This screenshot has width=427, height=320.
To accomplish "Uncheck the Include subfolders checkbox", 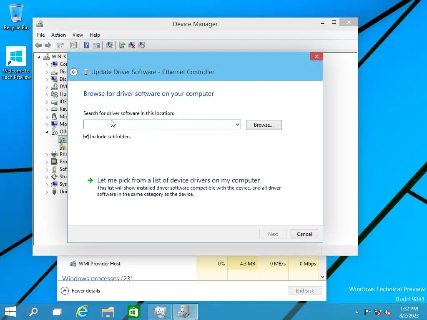I will 86,137.
